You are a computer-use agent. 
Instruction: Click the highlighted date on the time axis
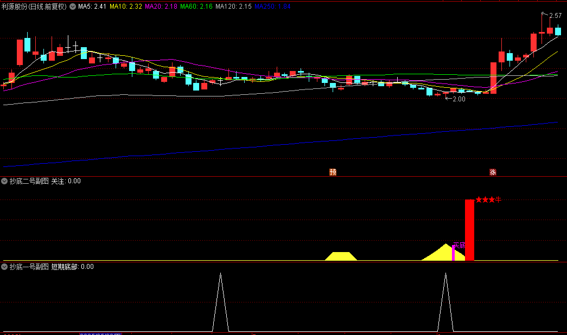[100, 333]
